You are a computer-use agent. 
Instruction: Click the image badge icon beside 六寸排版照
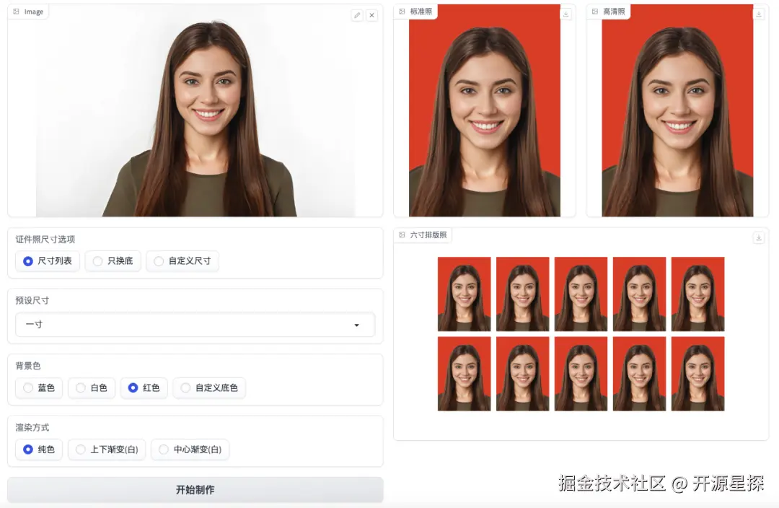click(x=401, y=235)
